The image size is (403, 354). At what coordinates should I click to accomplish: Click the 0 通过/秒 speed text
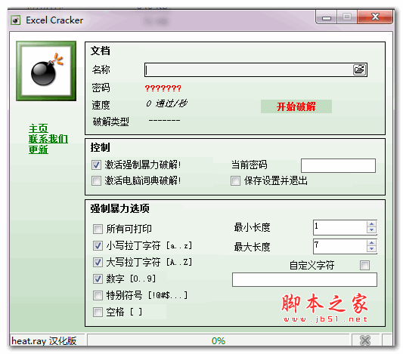coord(166,103)
